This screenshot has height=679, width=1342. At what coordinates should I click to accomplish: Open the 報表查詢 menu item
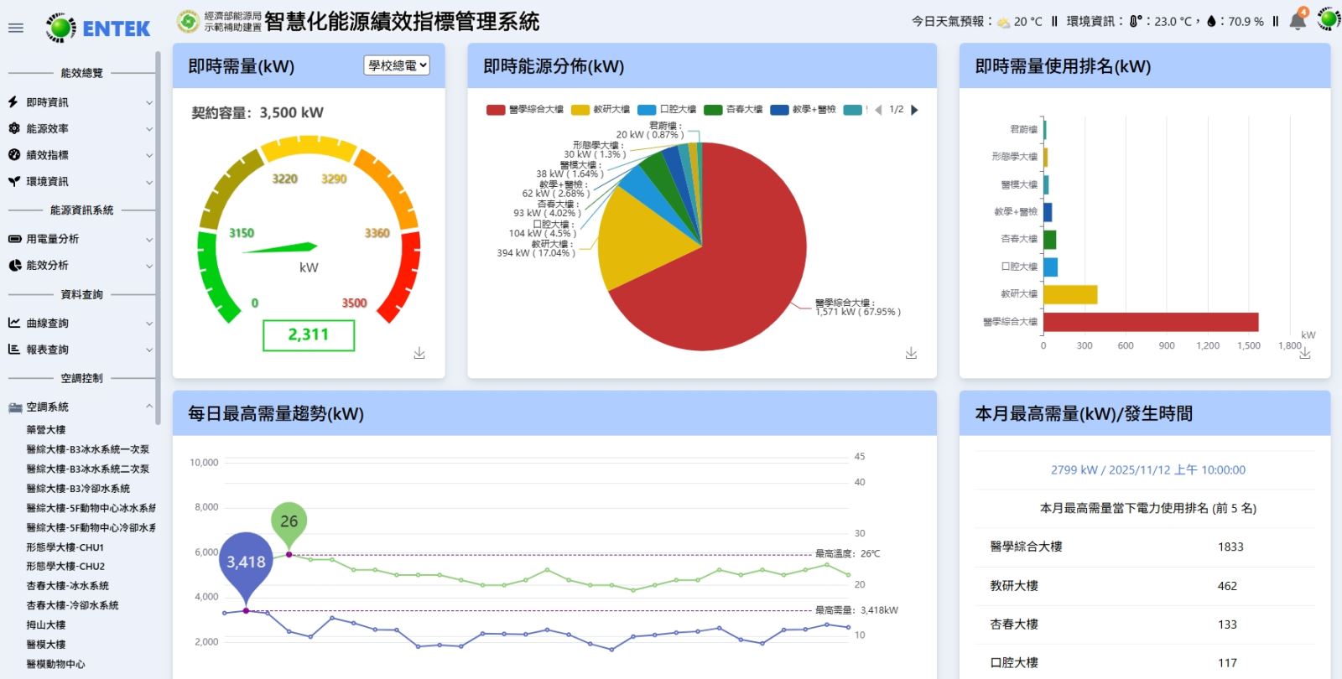(x=80, y=350)
